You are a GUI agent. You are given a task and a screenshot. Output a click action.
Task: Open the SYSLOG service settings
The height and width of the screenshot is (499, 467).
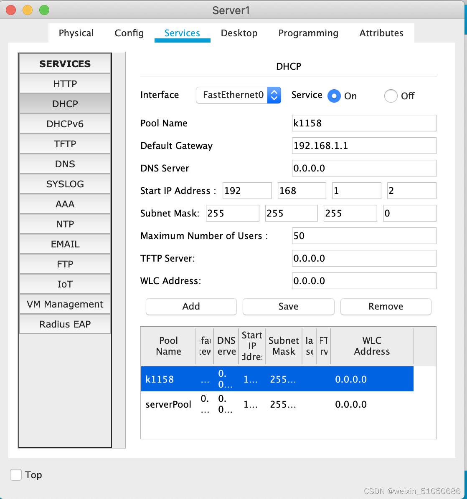click(65, 184)
